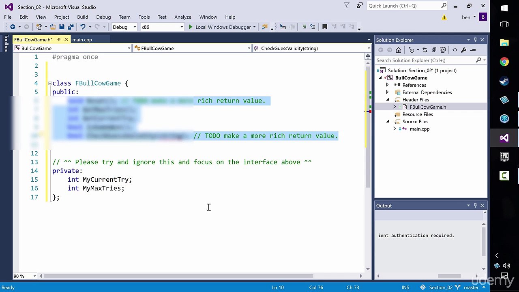Click the Section_02 repository in status bar
Screen dimensions: 519x292
(x=441, y=288)
